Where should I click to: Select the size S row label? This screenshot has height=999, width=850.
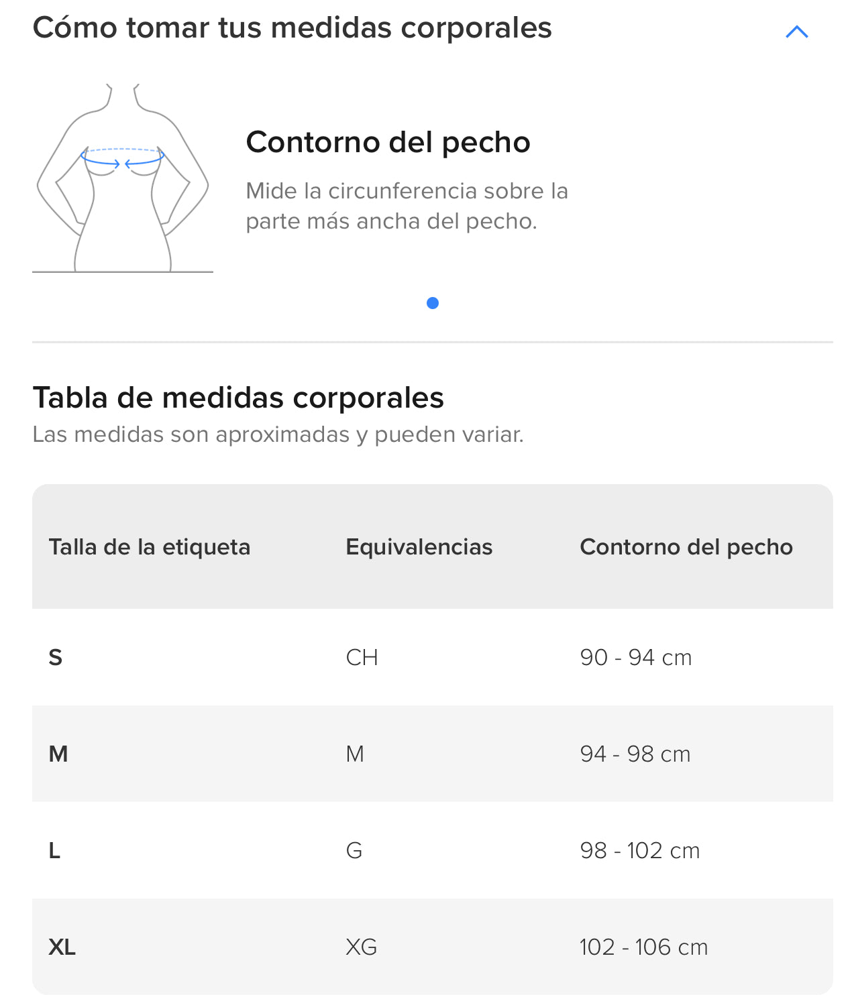[56, 658]
